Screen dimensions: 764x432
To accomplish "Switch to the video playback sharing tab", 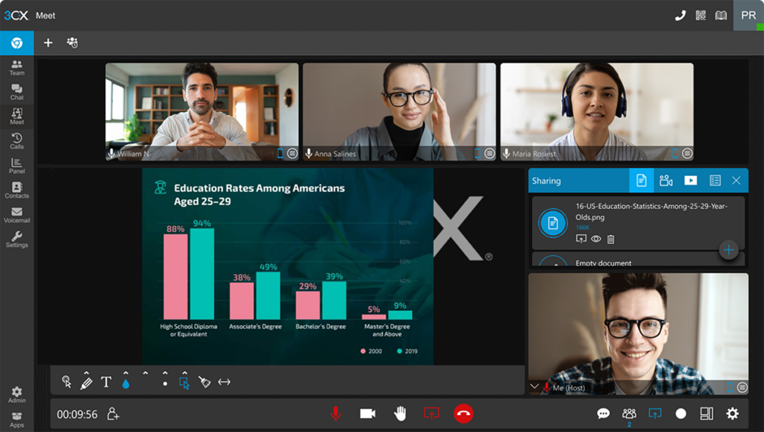I will pyautogui.click(x=690, y=181).
